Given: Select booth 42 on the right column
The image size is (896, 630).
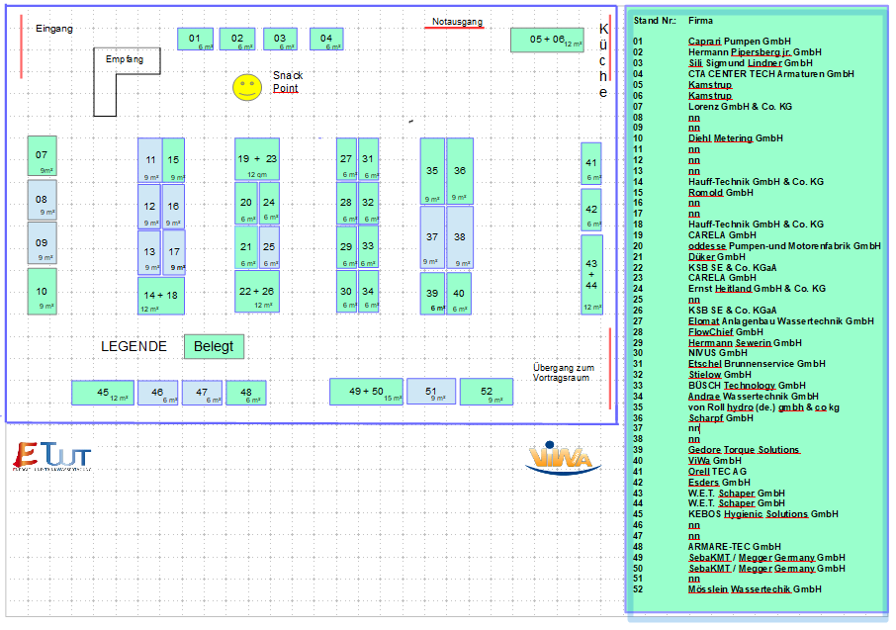Looking at the screenshot, I should (591, 210).
